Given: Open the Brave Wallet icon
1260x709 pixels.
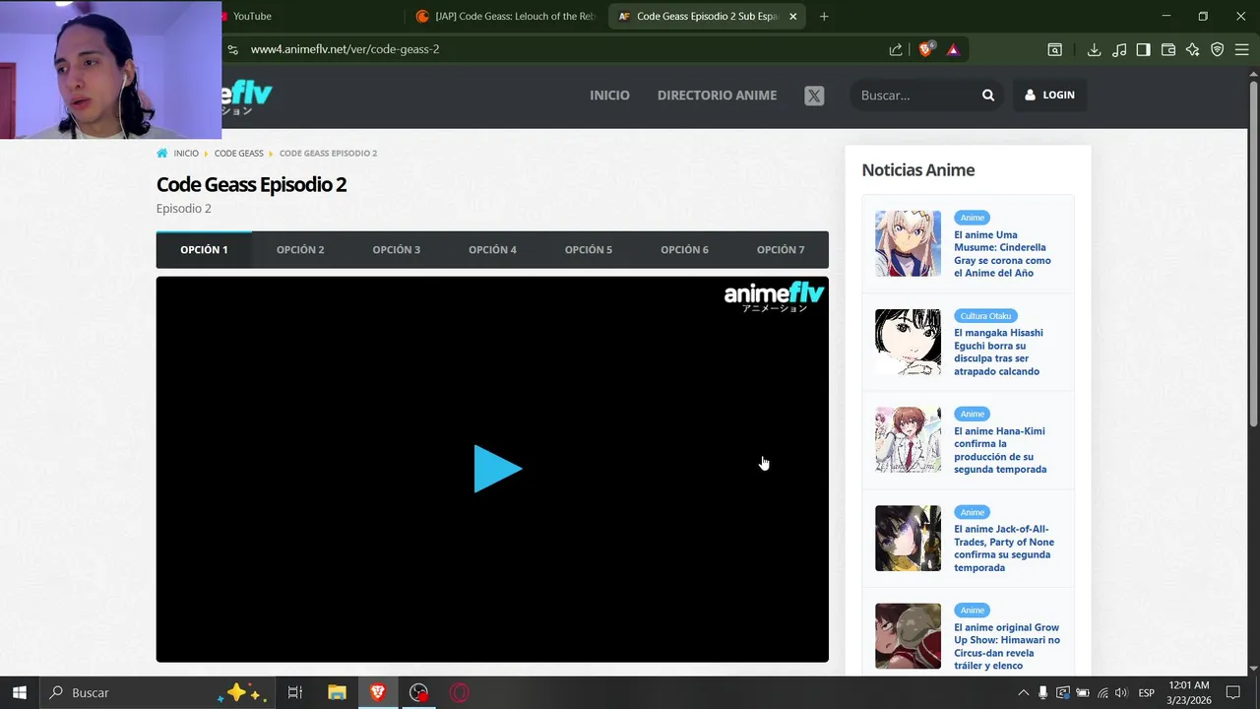Looking at the screenshot, I should coord(1168,49).
